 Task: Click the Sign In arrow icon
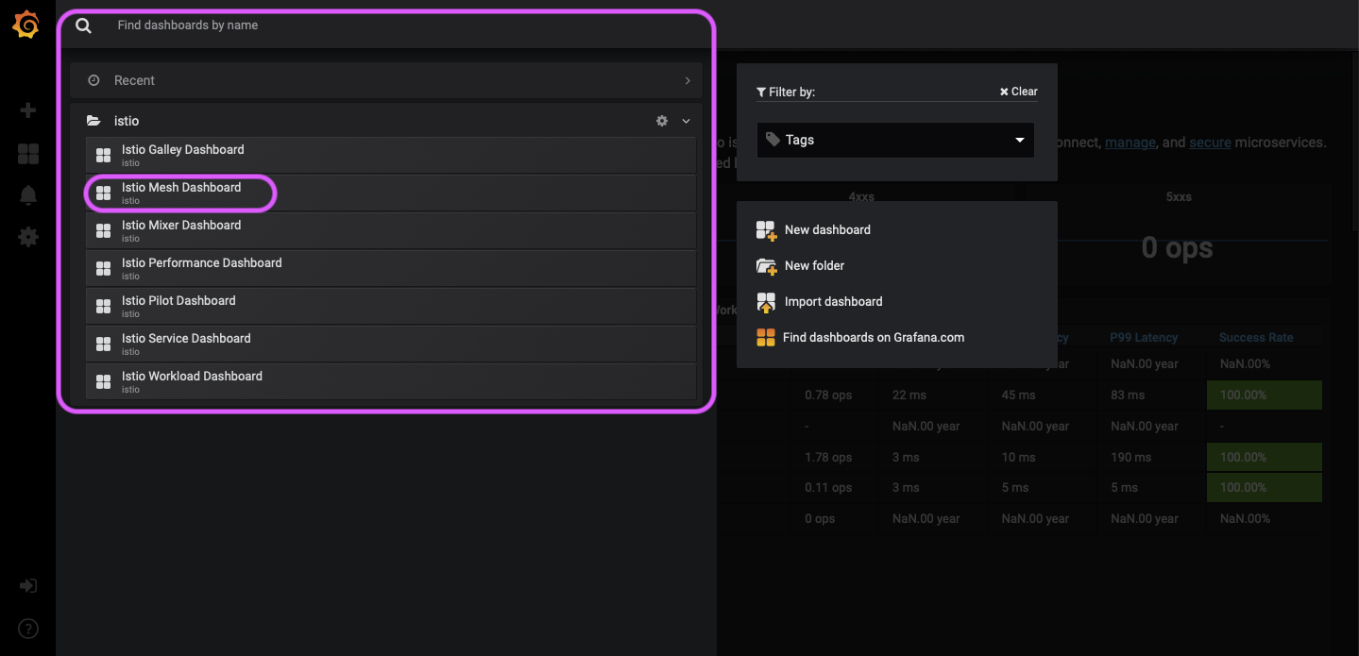click(27, 585)
